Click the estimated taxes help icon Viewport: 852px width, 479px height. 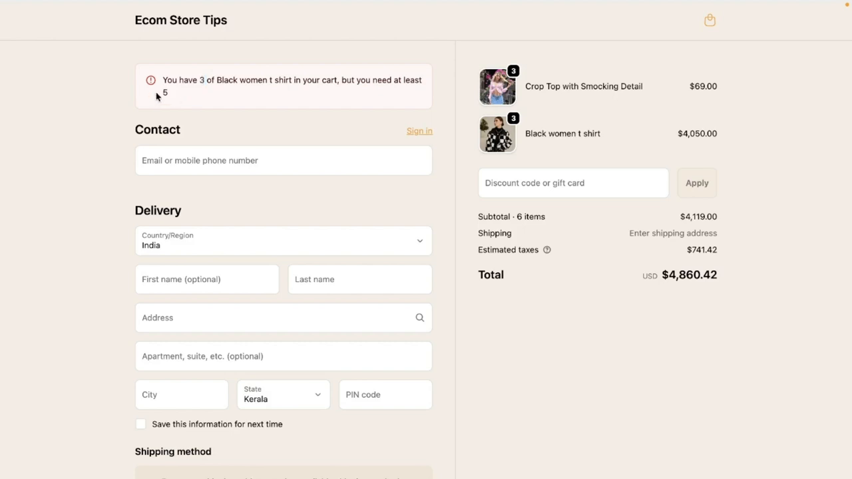tap(547, 250)
